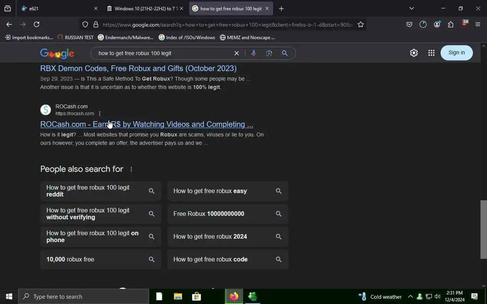Open network status tray icon

[x=428, y=296]
